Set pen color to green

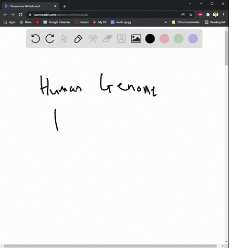pyautogui.click(x=178, y=39)
